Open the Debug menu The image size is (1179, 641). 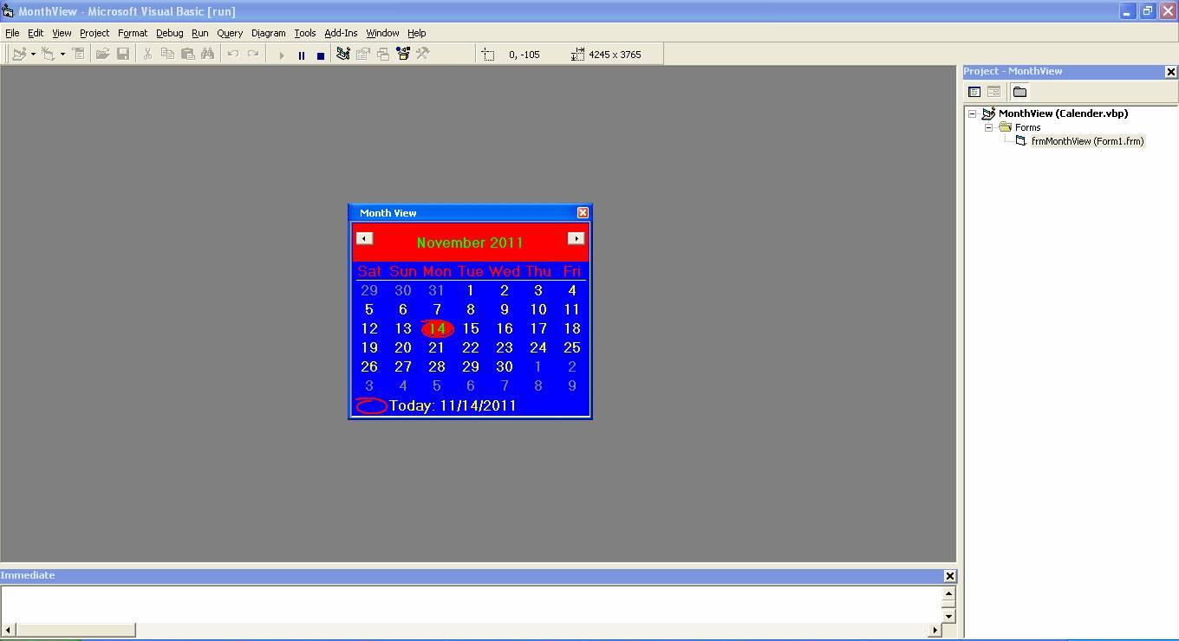coord(169,33)
